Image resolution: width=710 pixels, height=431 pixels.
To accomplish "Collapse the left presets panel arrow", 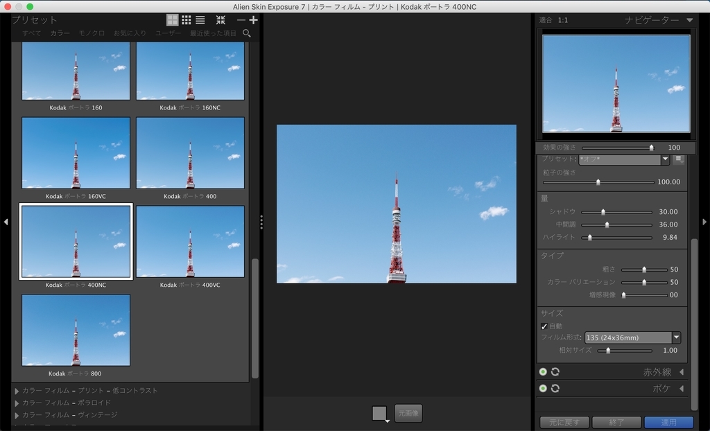I will (x=6, y=222).
